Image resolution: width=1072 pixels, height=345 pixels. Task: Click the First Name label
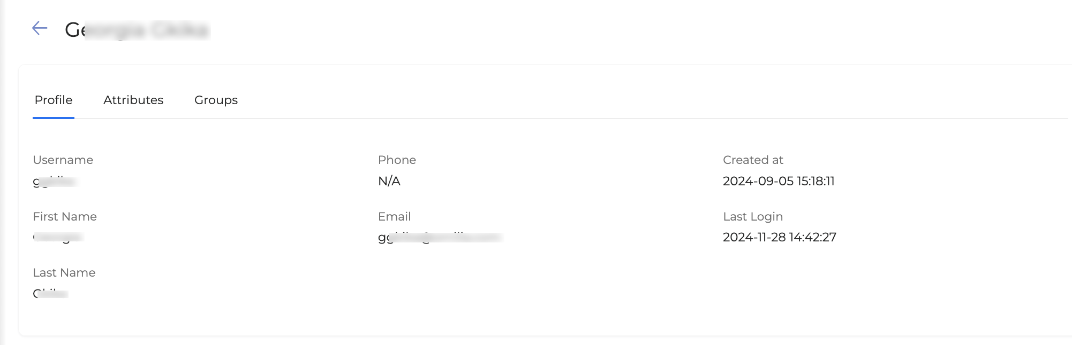pos(65,216)
